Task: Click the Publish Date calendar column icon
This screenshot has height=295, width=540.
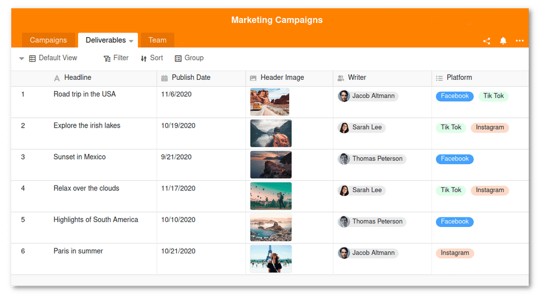Action: click(164, 78)
